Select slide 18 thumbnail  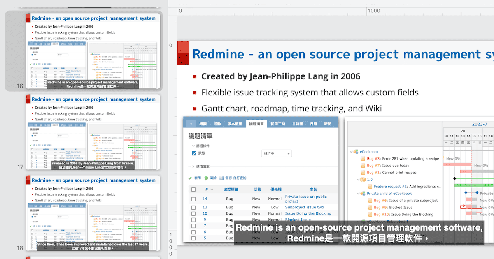93,213
